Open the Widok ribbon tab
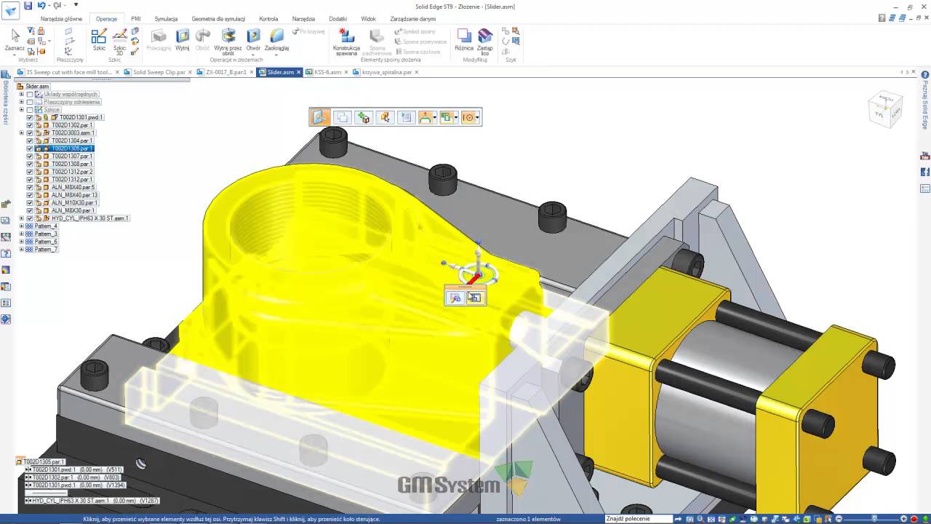 click(368, 19)
